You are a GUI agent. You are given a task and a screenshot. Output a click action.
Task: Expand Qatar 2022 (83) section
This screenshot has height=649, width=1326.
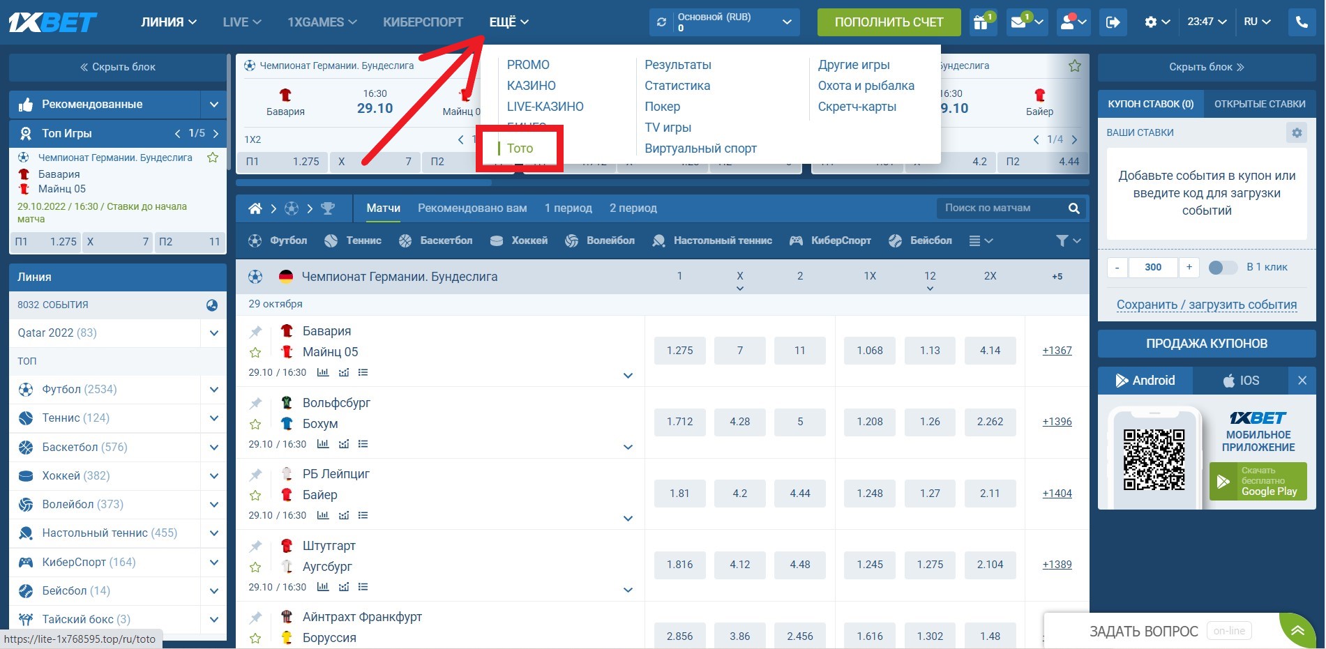tap(214, 333)
